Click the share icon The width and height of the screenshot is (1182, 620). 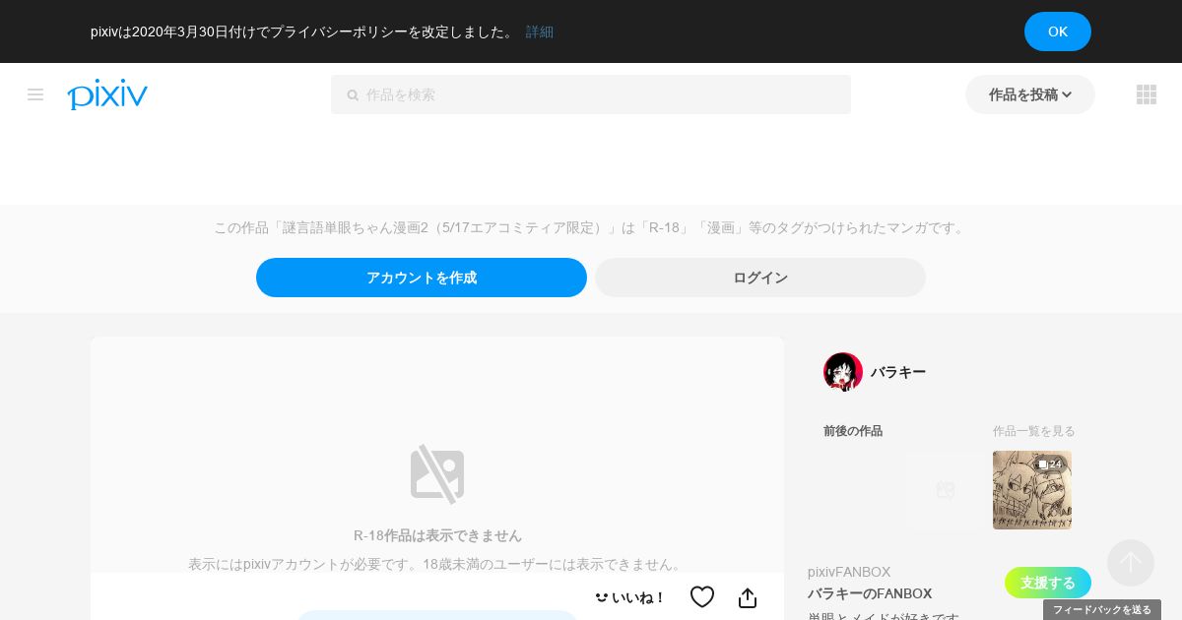click(748, 597)
